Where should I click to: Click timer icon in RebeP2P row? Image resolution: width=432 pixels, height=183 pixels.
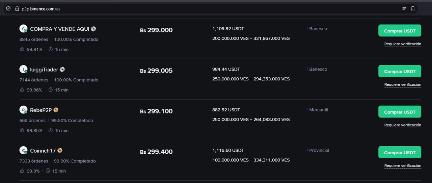(x=51, y=130)
